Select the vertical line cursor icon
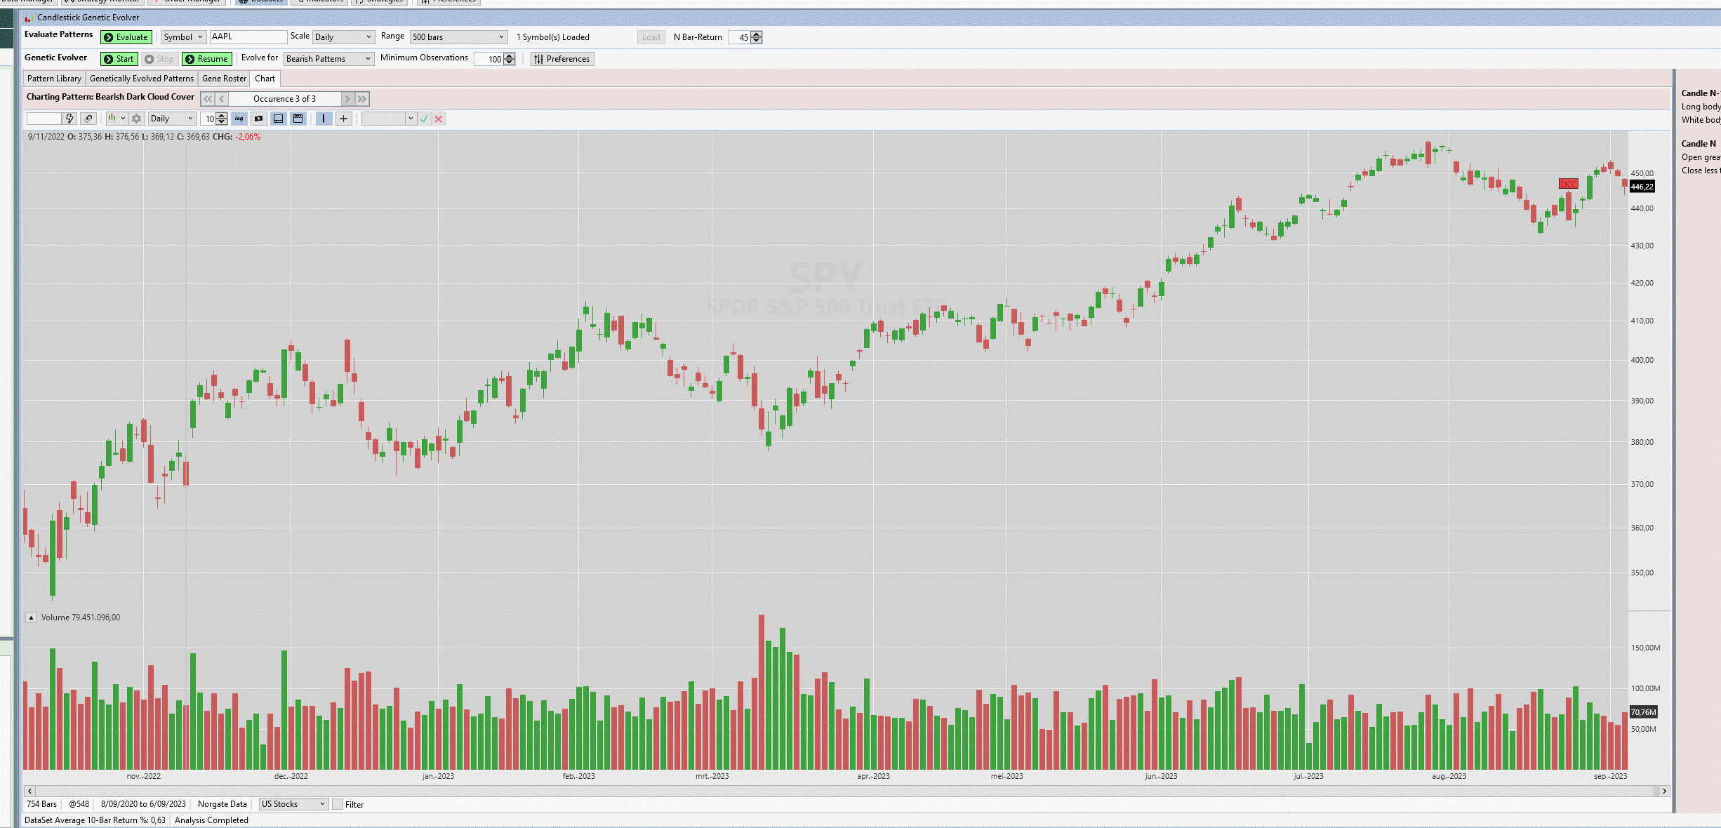The height and width of the screenshot is (828, 1721). pyautogui.click(x=324, y=119)
